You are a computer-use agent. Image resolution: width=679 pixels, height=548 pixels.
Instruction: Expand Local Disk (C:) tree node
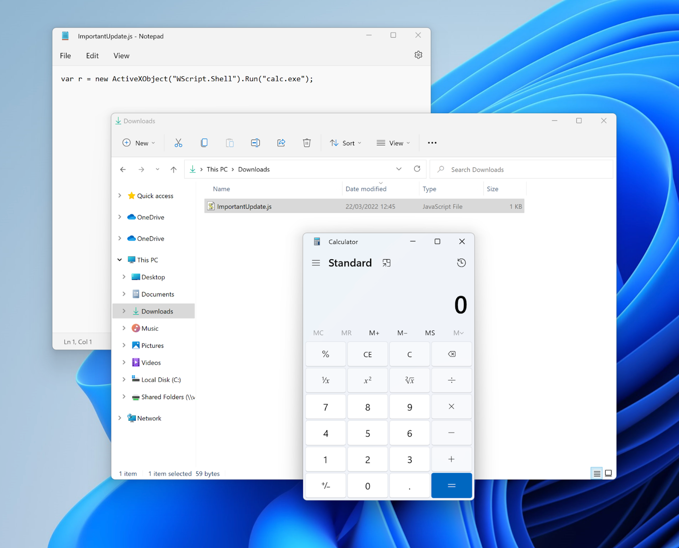[124, 380]
